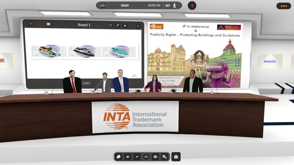The width and height of the screenshot is (294, 165).
Task: Click the METAVERSE headset graphic label
Action: 214,67
